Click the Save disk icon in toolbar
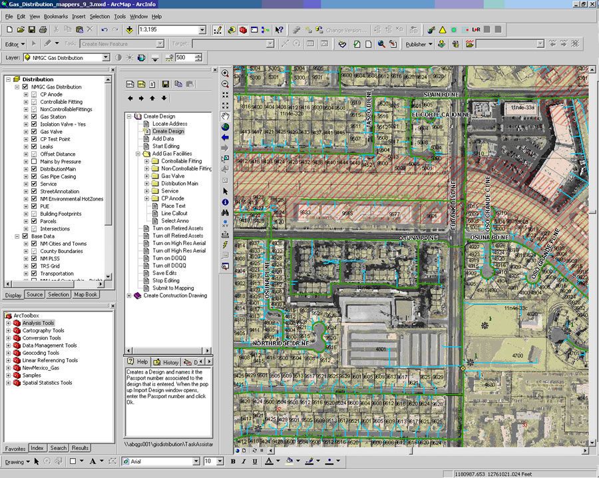This screenshot has height=478, width=599. point(31,30)
